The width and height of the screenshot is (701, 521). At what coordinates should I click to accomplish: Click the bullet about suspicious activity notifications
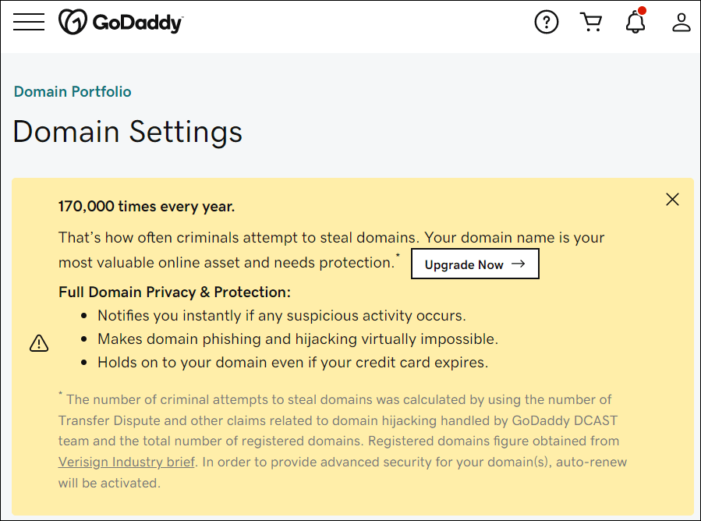281,316
